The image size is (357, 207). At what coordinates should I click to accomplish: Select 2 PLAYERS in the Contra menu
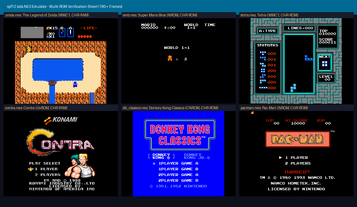click(47, 175)
